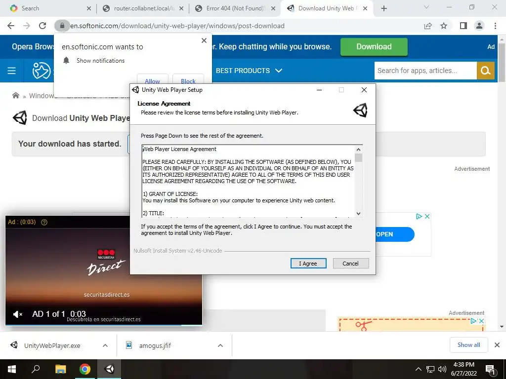The image size is (506, 379).
Task: Show all downloads
Action: [468, 345]
